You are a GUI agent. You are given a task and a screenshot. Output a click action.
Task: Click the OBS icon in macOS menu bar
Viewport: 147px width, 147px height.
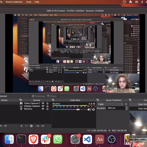(x=124, y=2)
